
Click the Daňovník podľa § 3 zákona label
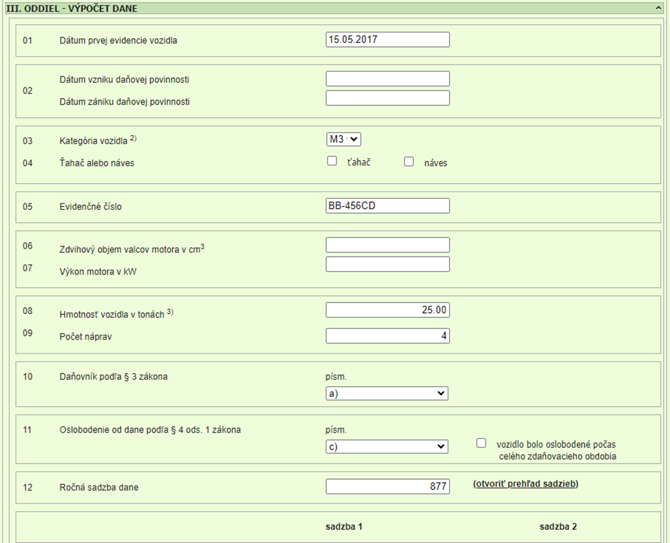(x=113, y=377)
